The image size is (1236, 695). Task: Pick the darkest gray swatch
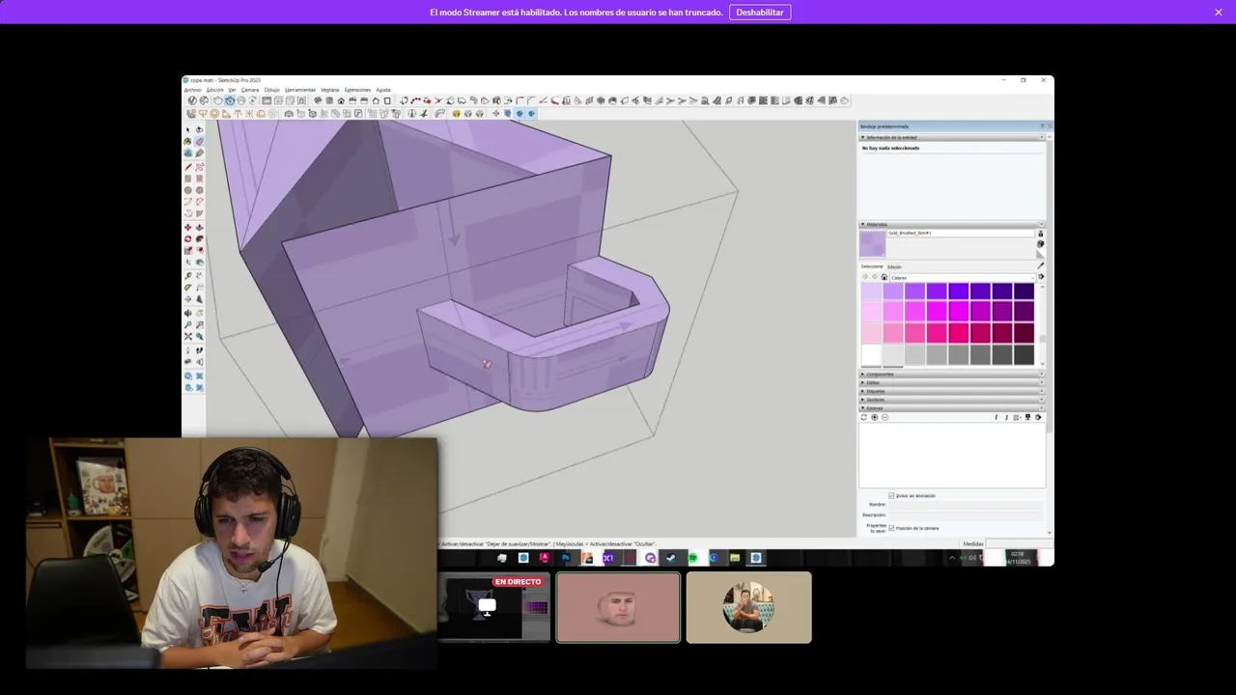(x=1024, y=354)
